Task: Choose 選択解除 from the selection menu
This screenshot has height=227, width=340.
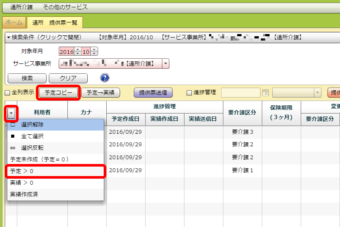Action: (32, 125)
